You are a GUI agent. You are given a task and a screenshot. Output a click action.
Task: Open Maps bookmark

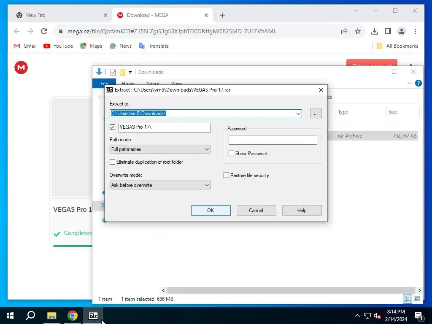point(91,46)
